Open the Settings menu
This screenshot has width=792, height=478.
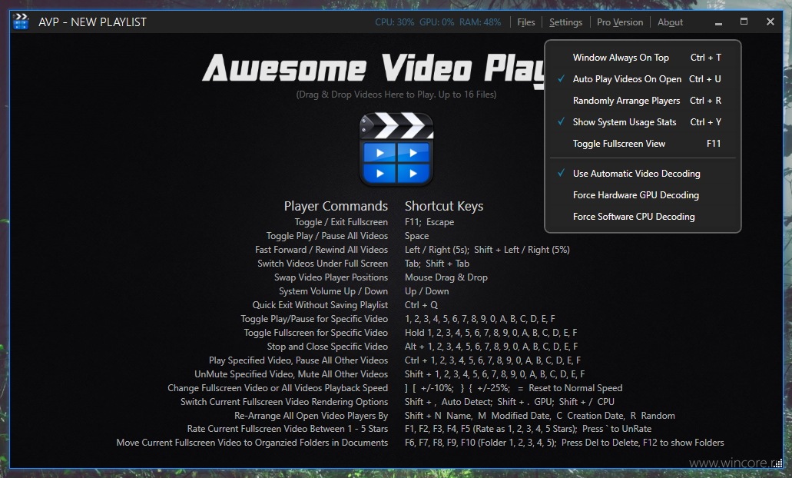pos(565,22)
